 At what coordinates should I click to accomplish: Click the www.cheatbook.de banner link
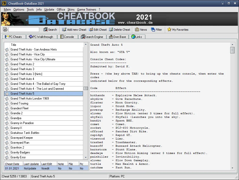(x=135, y=22)
